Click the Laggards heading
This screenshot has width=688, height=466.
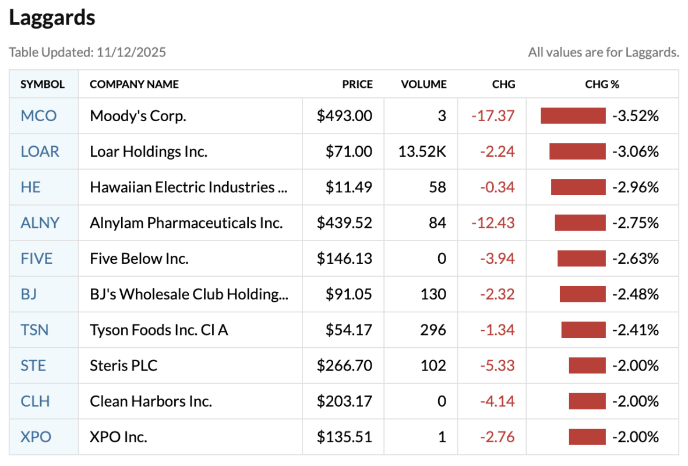pyautogui.click(x=52, y=17)
